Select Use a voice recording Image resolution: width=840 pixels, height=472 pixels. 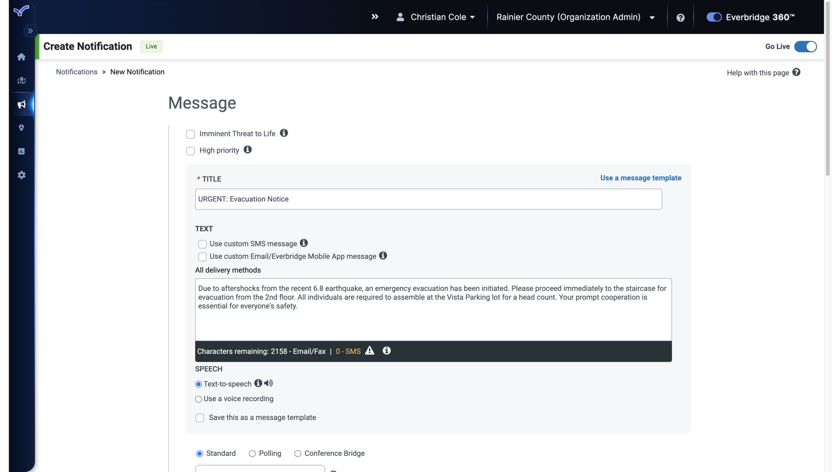[198, 399]
